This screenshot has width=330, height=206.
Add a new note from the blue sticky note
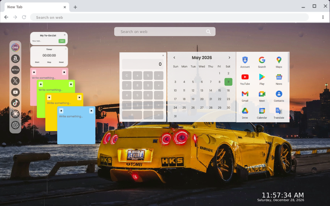(x=61, y=111)
